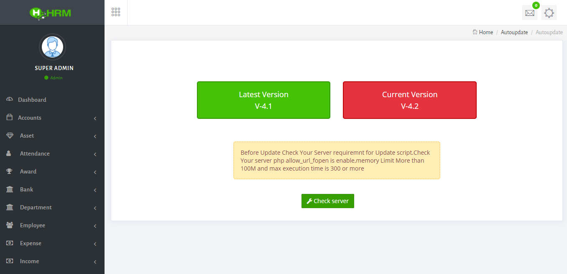Click the red Current Version V-4.2 panel

pyautogui.click(x=409, y=100)
